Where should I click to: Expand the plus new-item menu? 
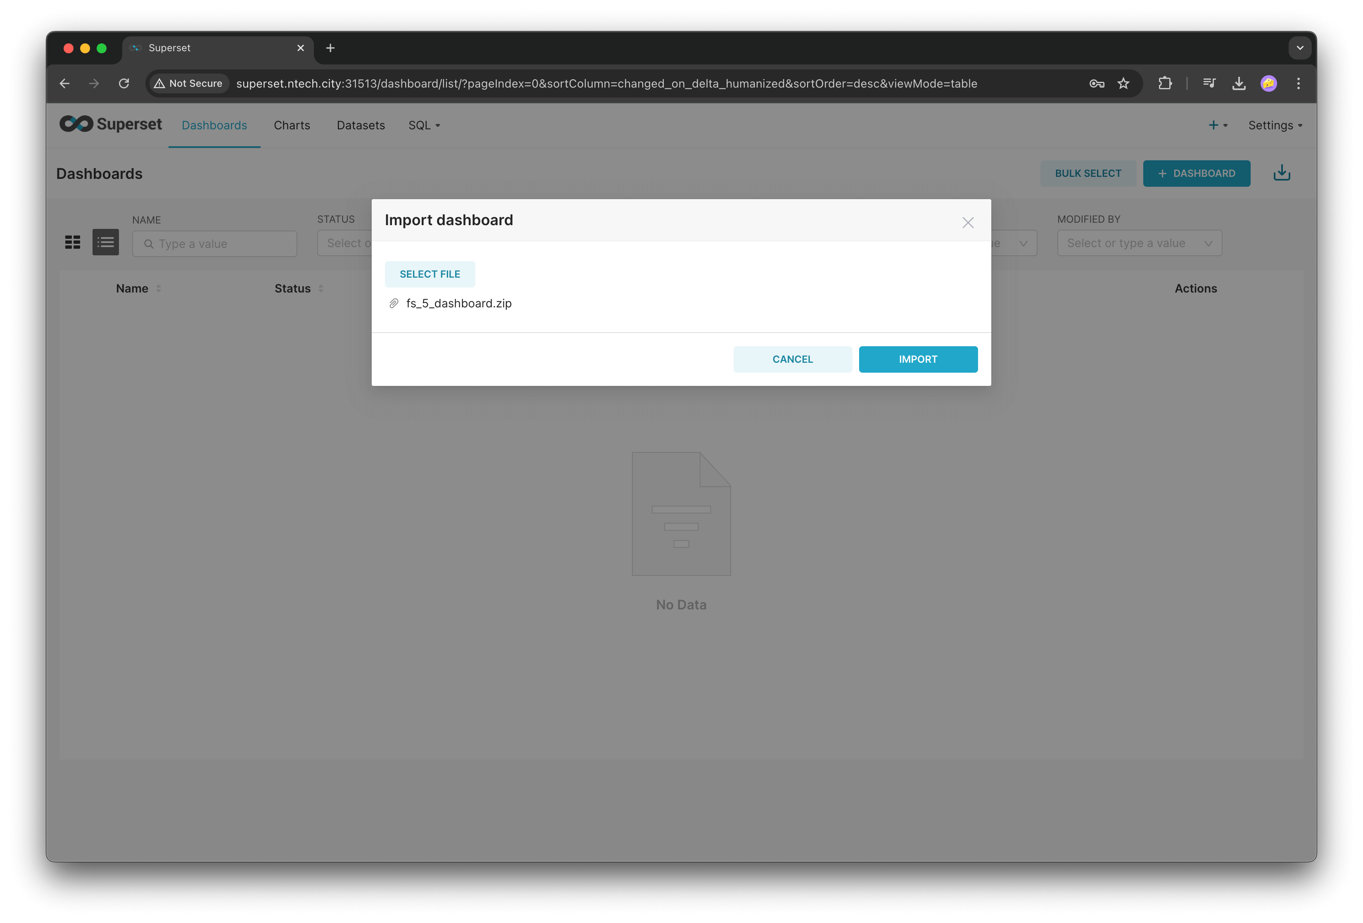click(1218, 125)
